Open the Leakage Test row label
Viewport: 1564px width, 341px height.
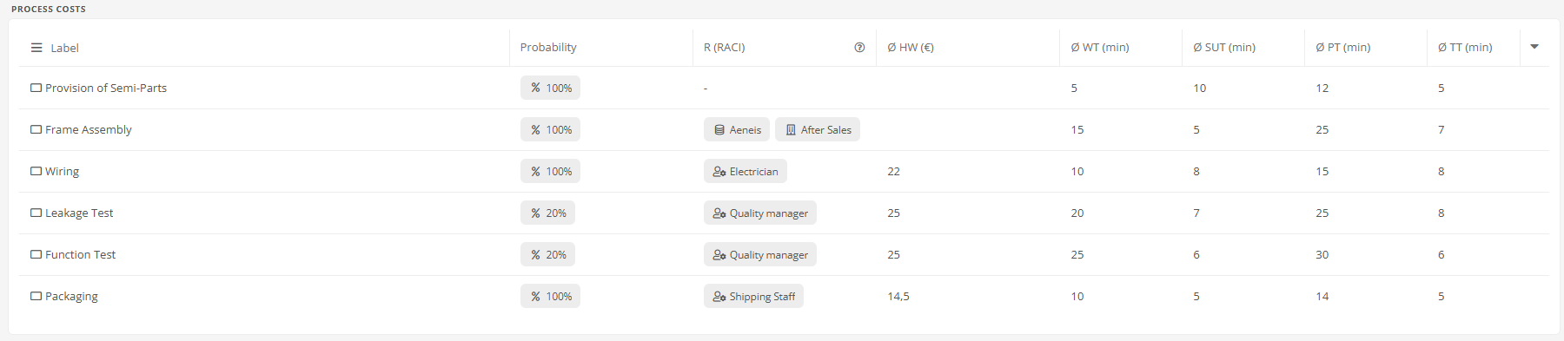click(79, 213)
